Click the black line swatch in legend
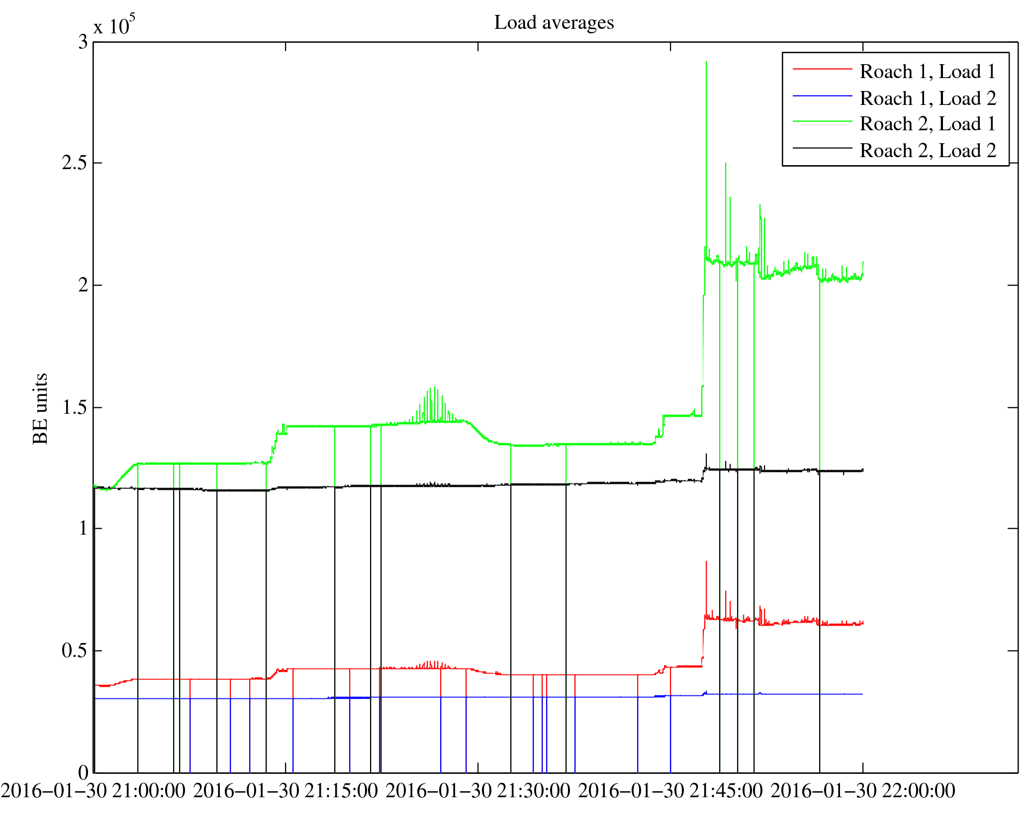The height and width of the screenshot is (837, 1032). [822, 148]
